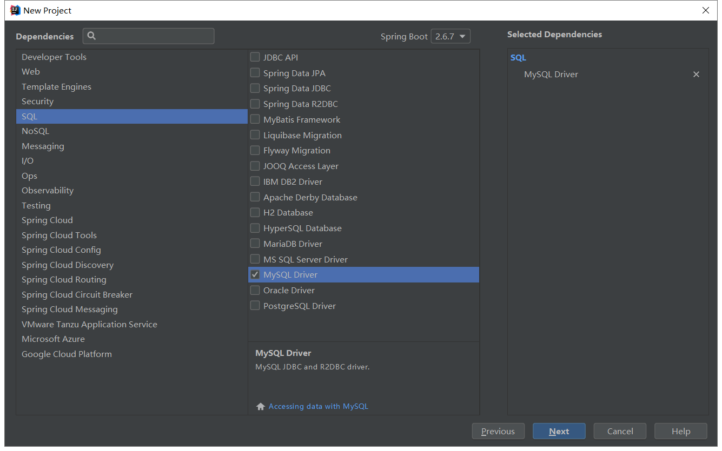Screen dimensions: 722x451
Task: Close the New Project window
Action: [x=705, y=10]
